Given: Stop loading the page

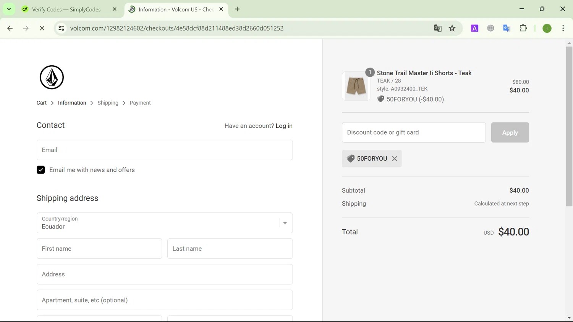Looking at the screenshot, I should tap(42, 28).
